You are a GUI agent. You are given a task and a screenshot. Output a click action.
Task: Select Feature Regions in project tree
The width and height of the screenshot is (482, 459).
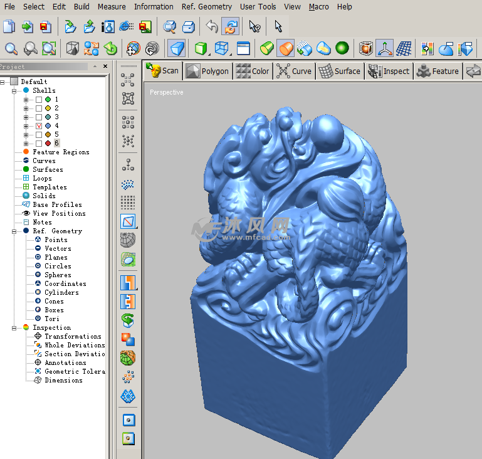pos(61,152)
